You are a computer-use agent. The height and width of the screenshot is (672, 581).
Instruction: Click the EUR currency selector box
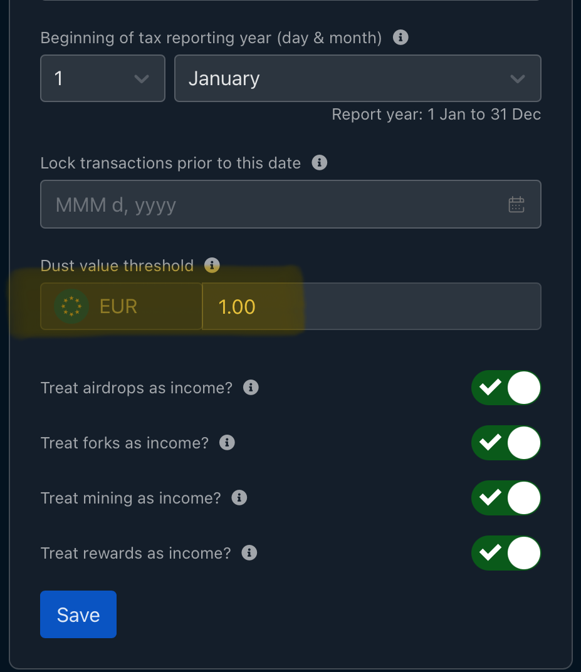122,306
